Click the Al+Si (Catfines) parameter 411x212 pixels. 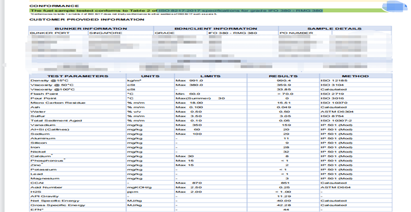pyautogui.click(x=50, y=129)
